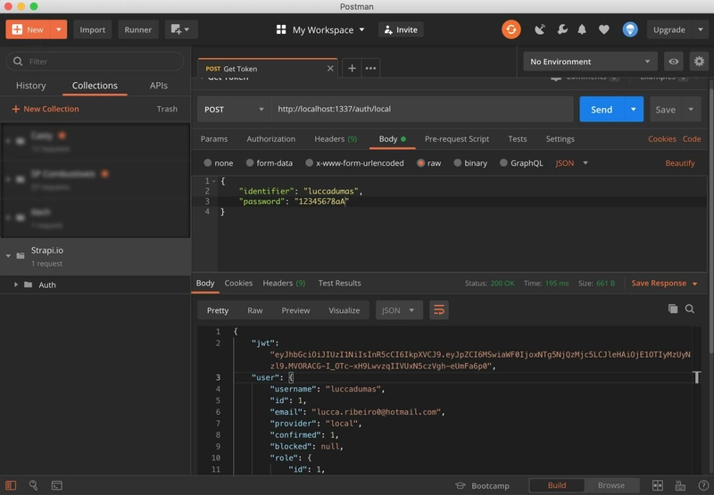Add a new request tab
The width and height of the screenshot is (714, 495).
(352, 69)
